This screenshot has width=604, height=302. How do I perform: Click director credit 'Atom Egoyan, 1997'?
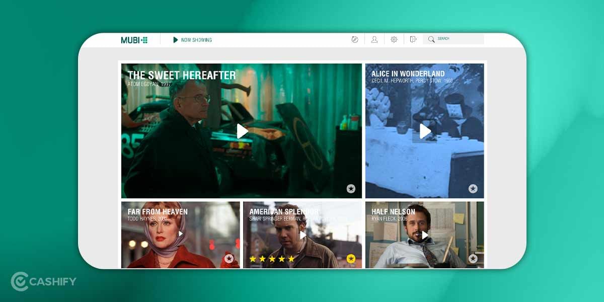pos(149,85)
